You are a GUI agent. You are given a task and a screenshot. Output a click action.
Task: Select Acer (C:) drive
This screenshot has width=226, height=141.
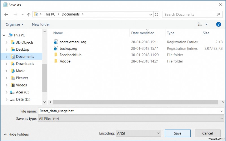[23, 92]
